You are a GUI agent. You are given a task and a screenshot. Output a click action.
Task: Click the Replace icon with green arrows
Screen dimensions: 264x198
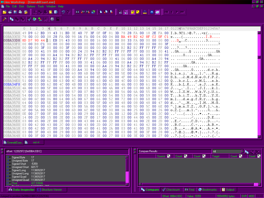coord(93,12)
